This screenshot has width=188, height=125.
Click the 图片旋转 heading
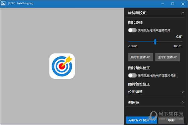pyautogui.click(x=135, y=23)
